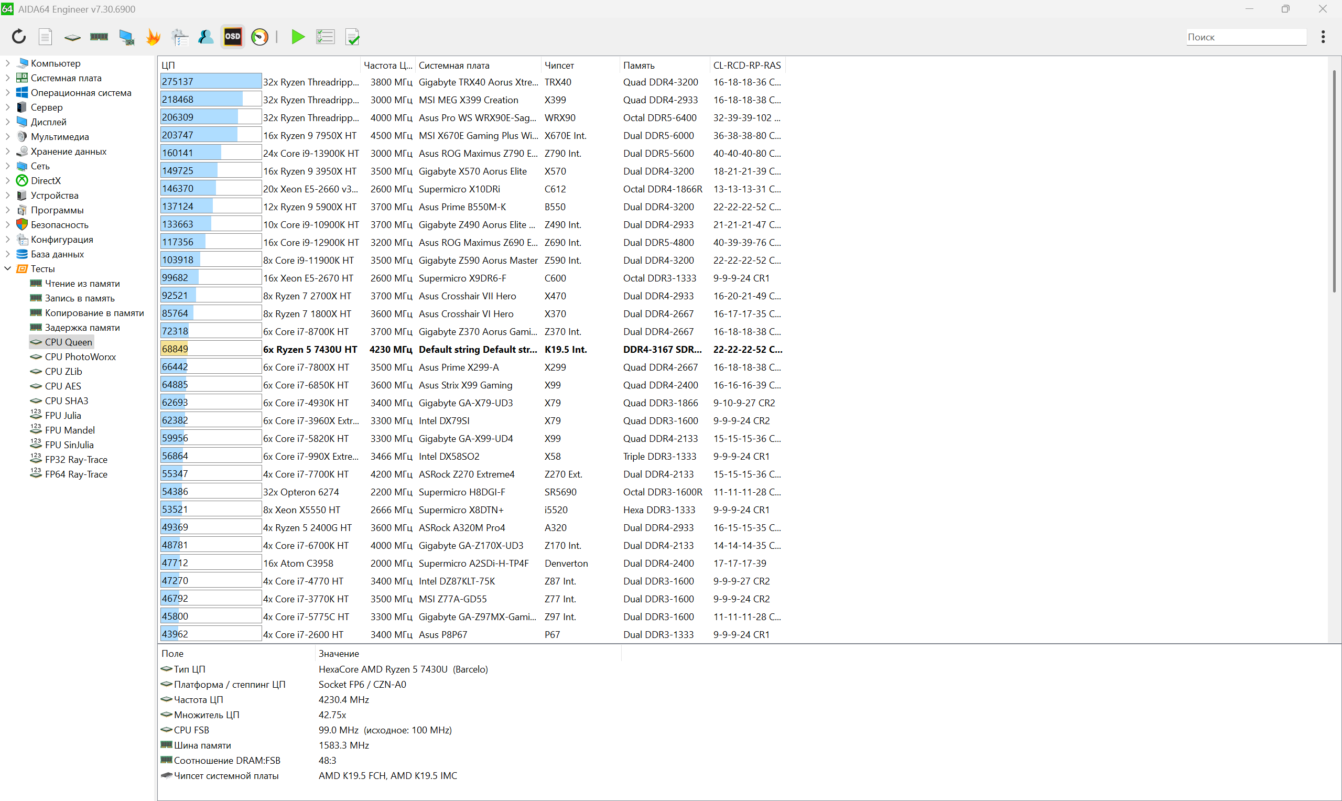The height and width of the screenshot is (801, 1342).
Task: Expand the Системная плата tree node
Action: [x=7, y=78]
